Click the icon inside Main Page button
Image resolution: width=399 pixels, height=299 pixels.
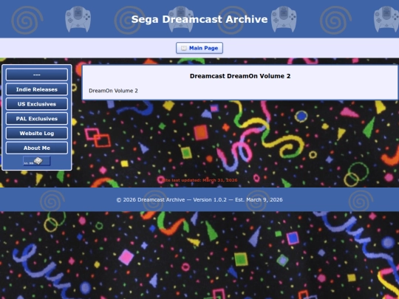[x=184, y=48]
